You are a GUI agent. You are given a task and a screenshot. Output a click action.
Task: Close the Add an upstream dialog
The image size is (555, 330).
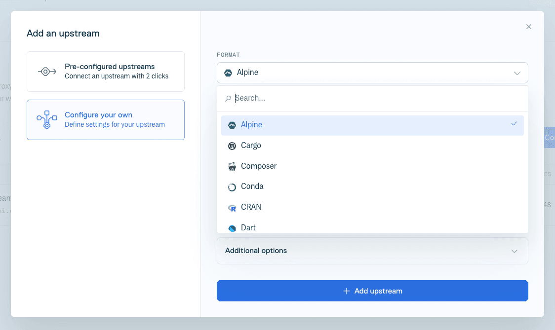click(x=528, y=27)
